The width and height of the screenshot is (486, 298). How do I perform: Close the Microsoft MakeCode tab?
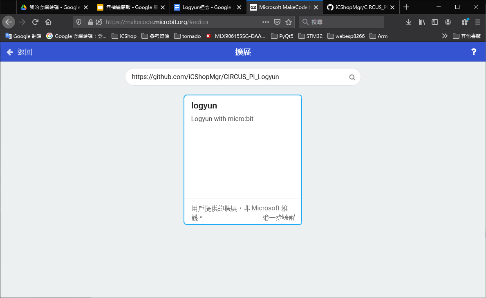point(316,7)
